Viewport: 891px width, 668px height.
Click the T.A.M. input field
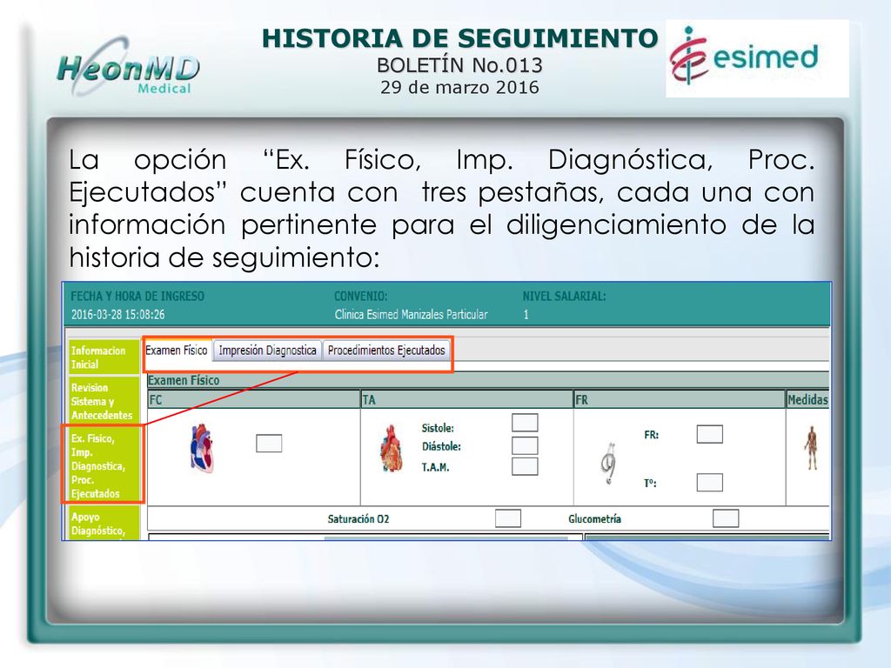click(525, 466)
